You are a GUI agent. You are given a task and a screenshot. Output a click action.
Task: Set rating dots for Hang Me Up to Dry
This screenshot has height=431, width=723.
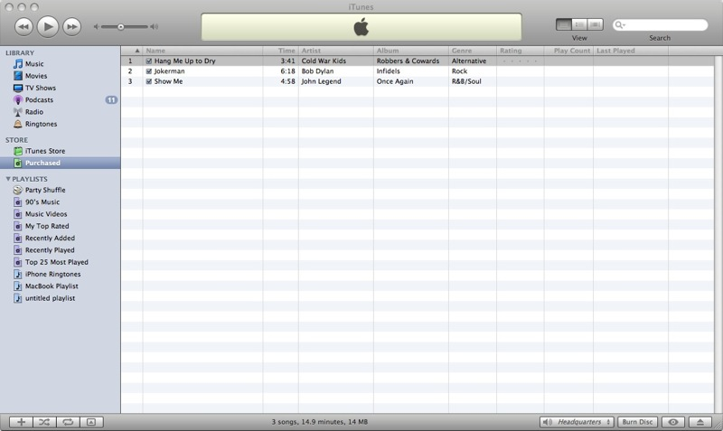520,61
